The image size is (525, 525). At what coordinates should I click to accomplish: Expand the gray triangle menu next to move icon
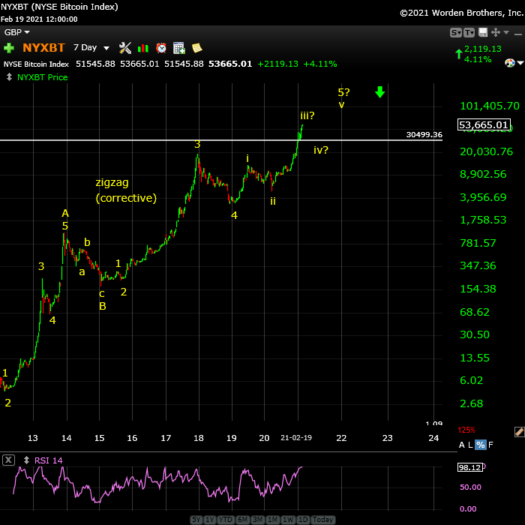point(506,32)
